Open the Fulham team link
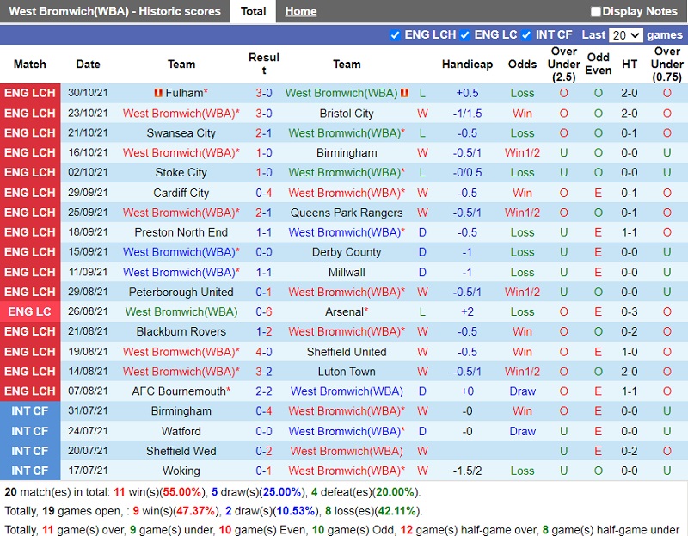Viewport: 688px width, 536px height. (x=184, y=93)
